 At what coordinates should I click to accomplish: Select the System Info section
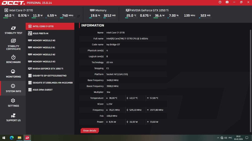point(13,88)
